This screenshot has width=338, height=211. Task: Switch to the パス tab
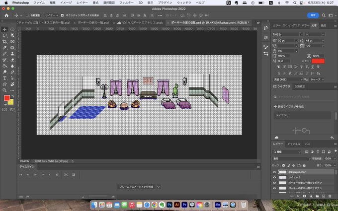click(x=308, y=144)
